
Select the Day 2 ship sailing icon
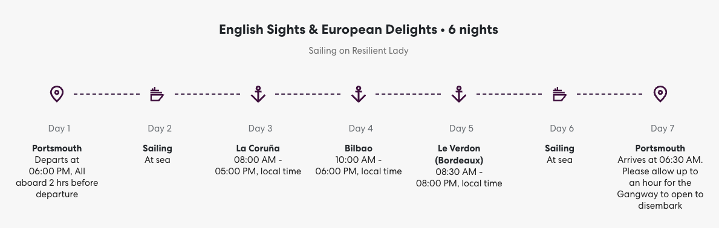157,94
